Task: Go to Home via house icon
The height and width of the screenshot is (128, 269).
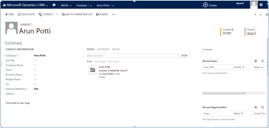Action: click(54, 5)
